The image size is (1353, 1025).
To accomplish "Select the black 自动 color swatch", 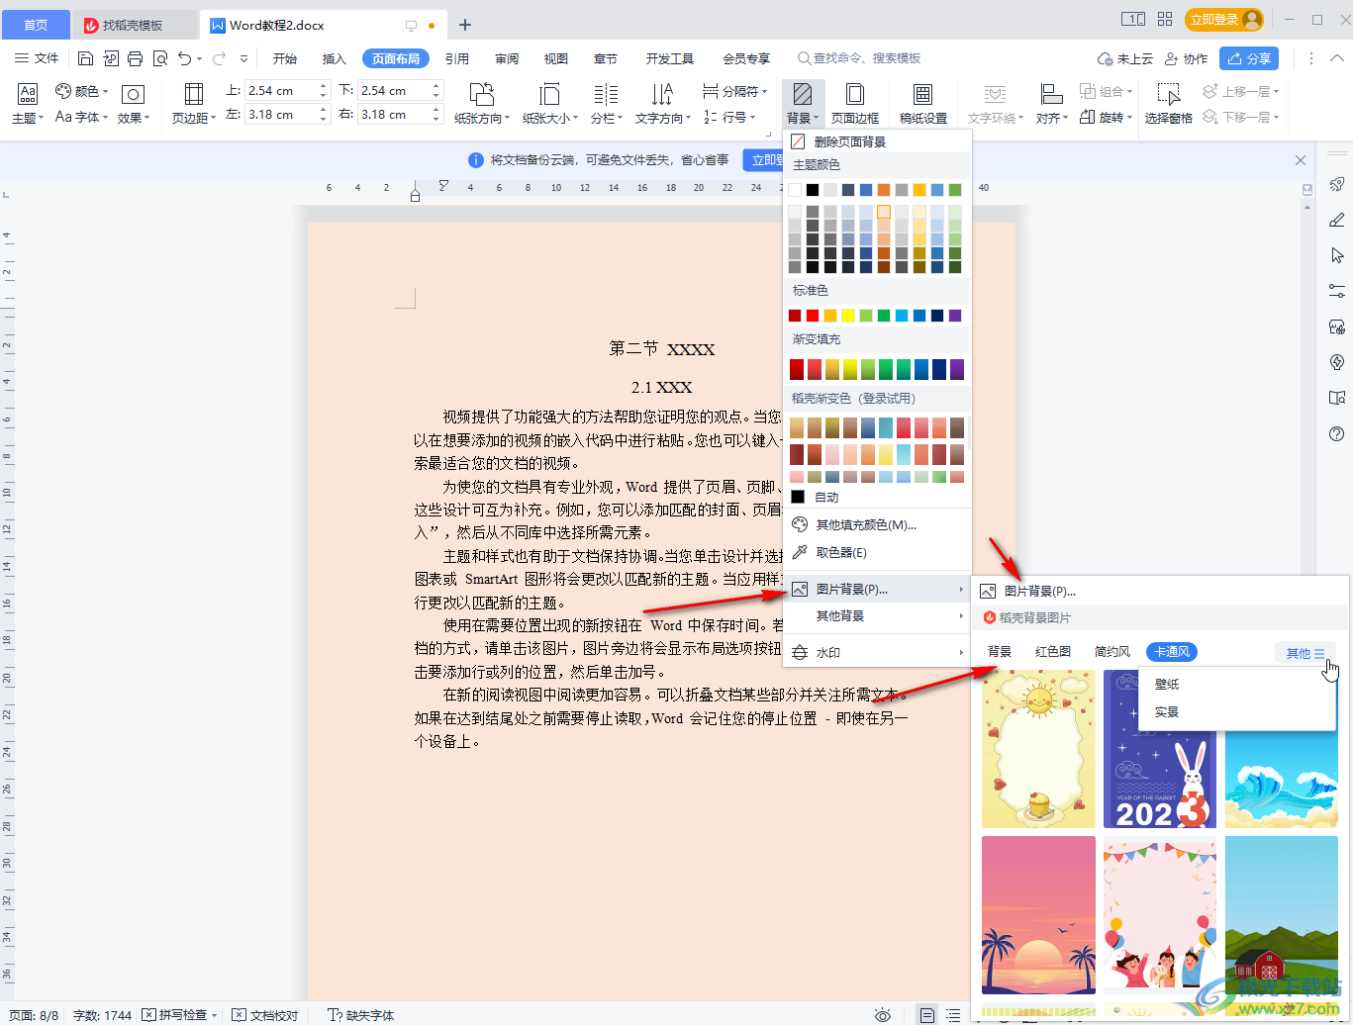I will 798,497.
